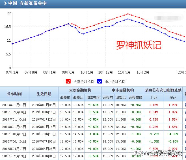Click the 11年5月 x-axis label

click(124, 72)
